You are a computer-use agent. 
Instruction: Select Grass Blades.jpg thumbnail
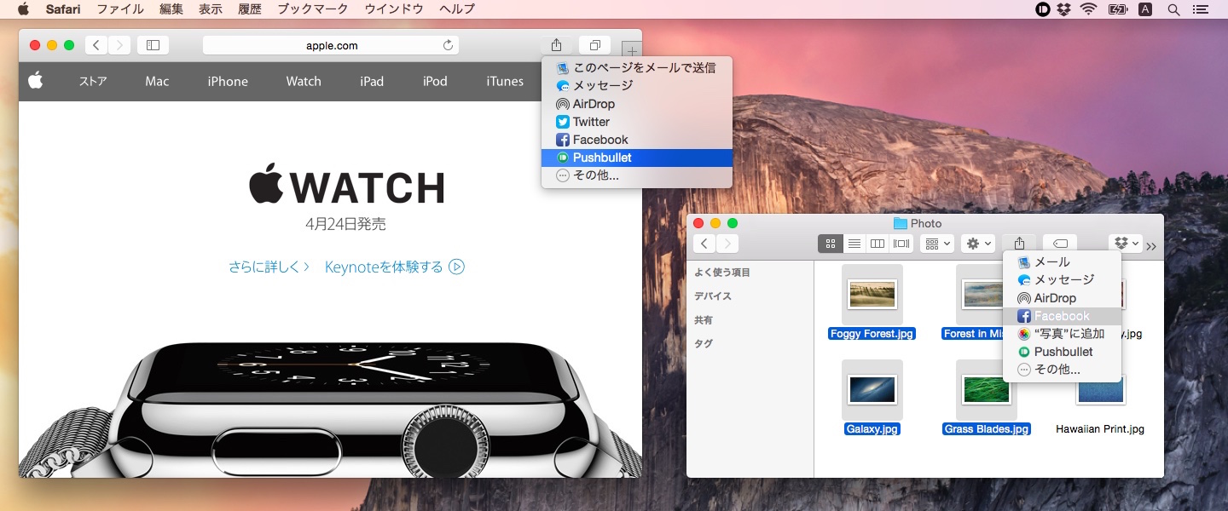987,390
